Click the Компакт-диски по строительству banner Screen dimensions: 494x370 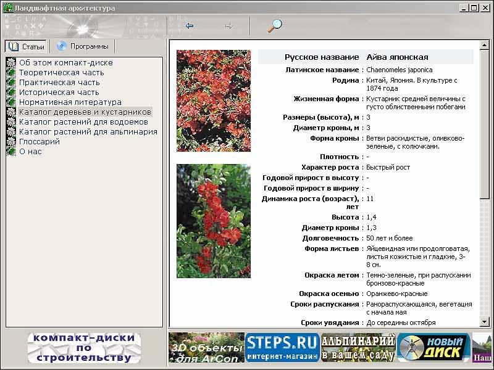83,348
